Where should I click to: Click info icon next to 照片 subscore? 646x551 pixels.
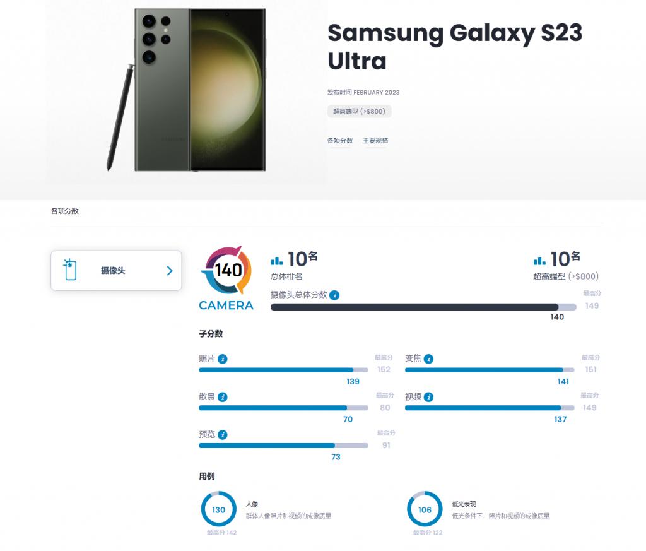223,359
